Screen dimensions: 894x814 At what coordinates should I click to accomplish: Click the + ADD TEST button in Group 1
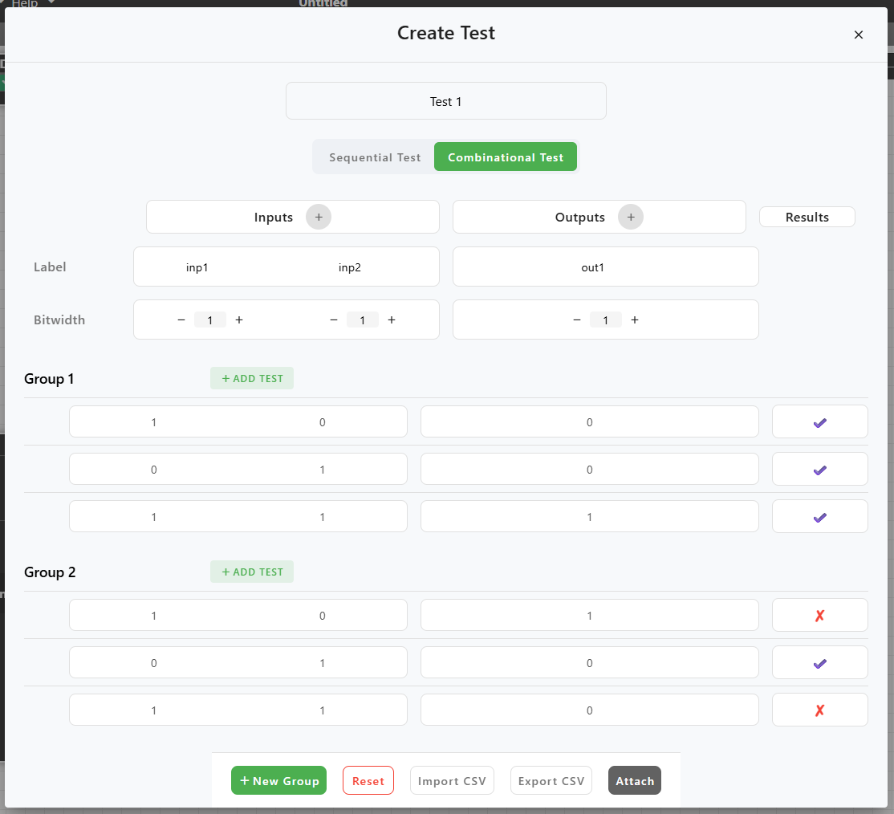pos(251,378)
